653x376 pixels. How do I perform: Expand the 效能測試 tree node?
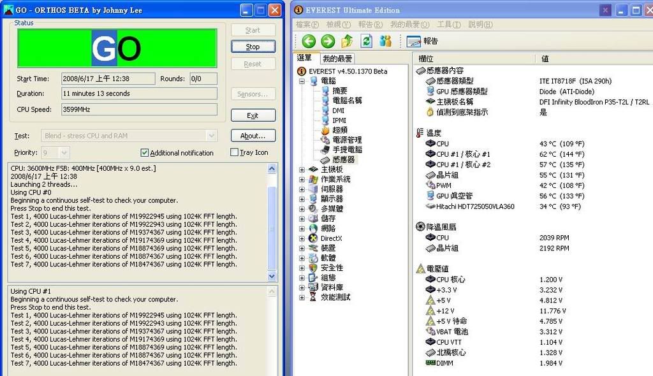[302, 298]
